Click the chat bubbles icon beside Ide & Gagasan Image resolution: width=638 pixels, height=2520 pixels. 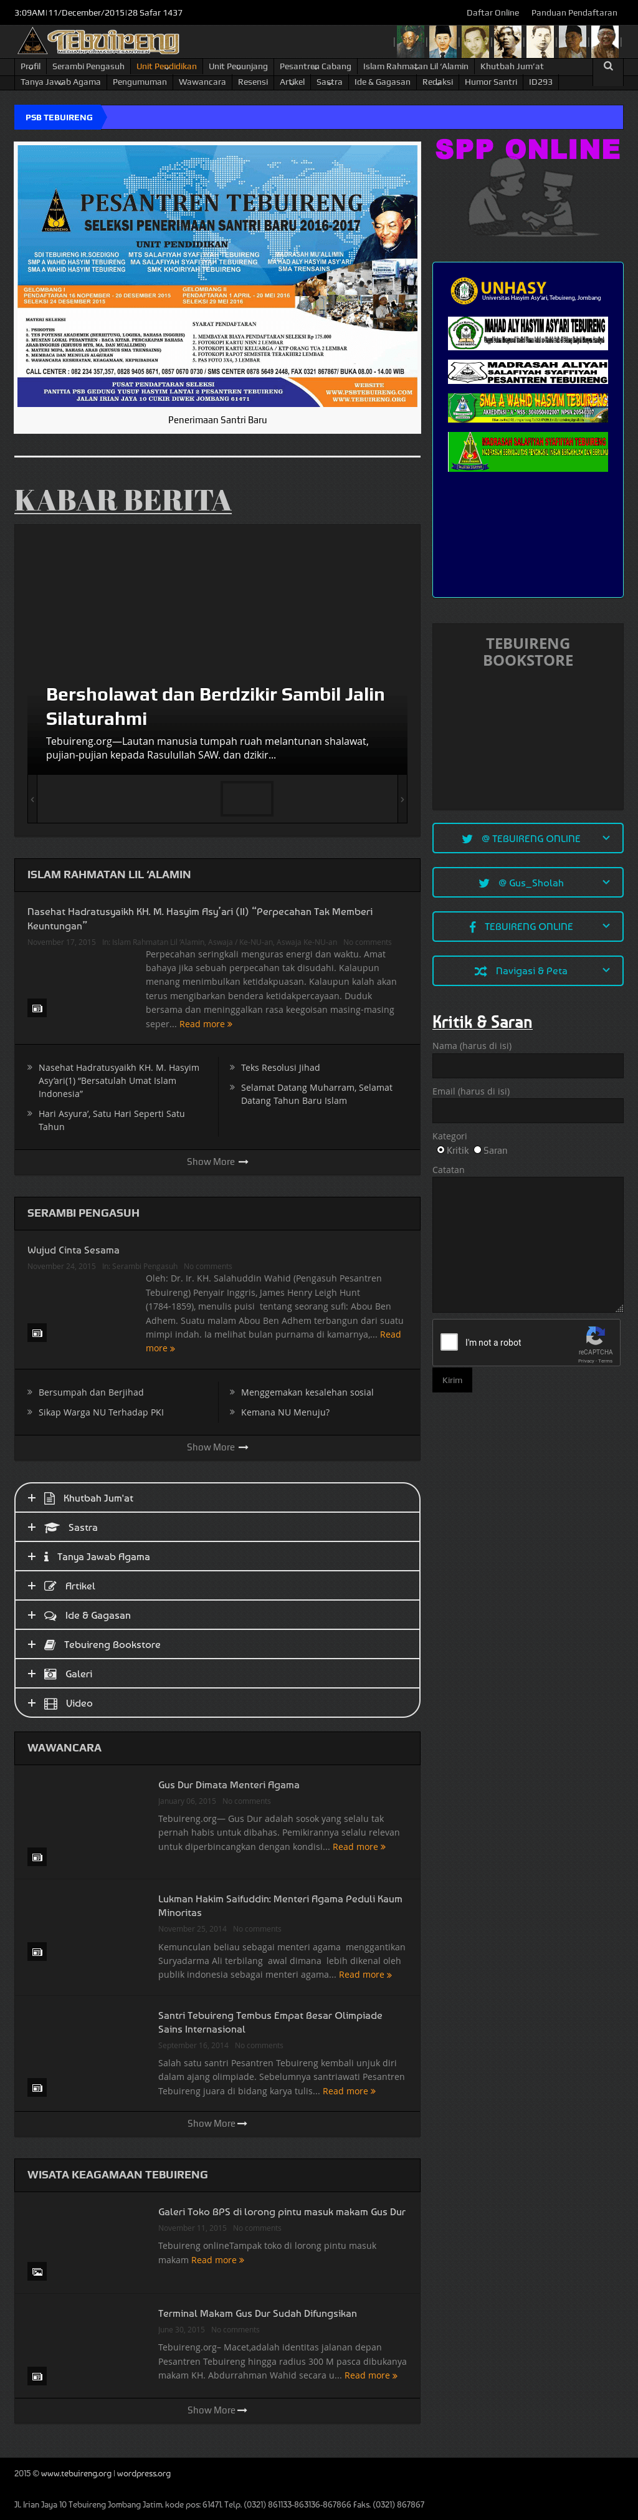(x=51, y=1615)
